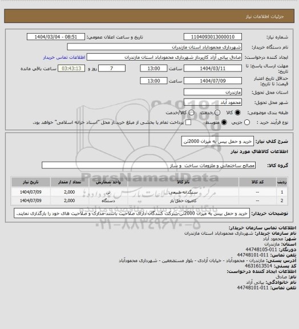The height and width of the screenshot is (329, 299).
Task: Click the نام کالا column header
Action: point(183,182)
